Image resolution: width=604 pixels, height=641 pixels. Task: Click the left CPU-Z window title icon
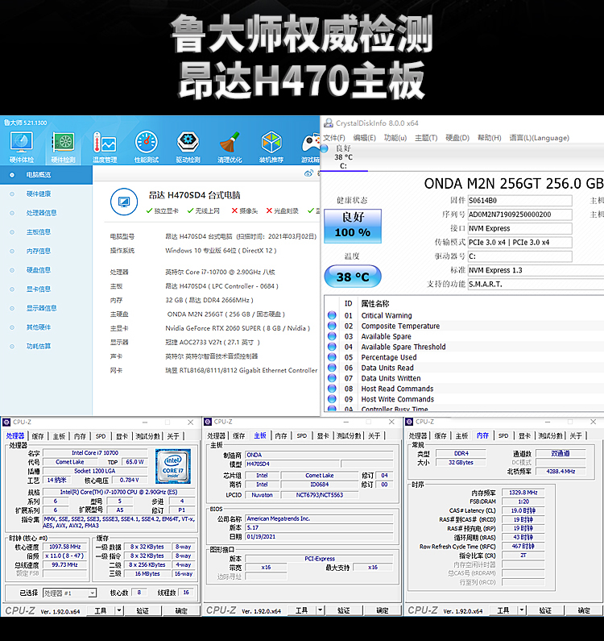6,422
